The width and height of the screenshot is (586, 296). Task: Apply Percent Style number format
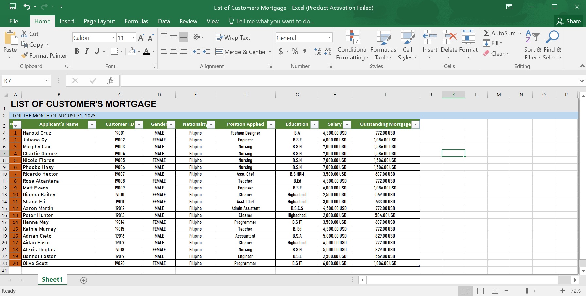(295, 52)
